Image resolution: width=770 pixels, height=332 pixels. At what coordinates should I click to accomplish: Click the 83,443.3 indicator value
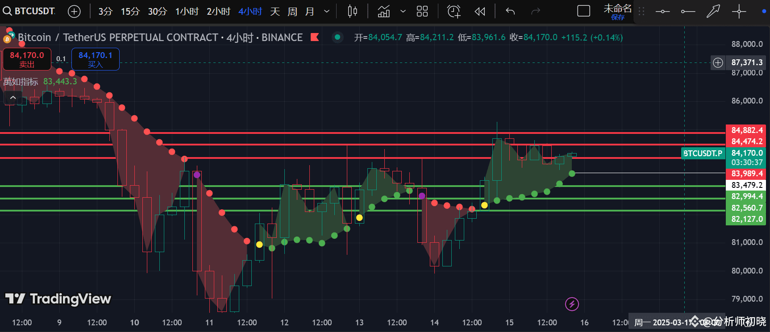60,82
